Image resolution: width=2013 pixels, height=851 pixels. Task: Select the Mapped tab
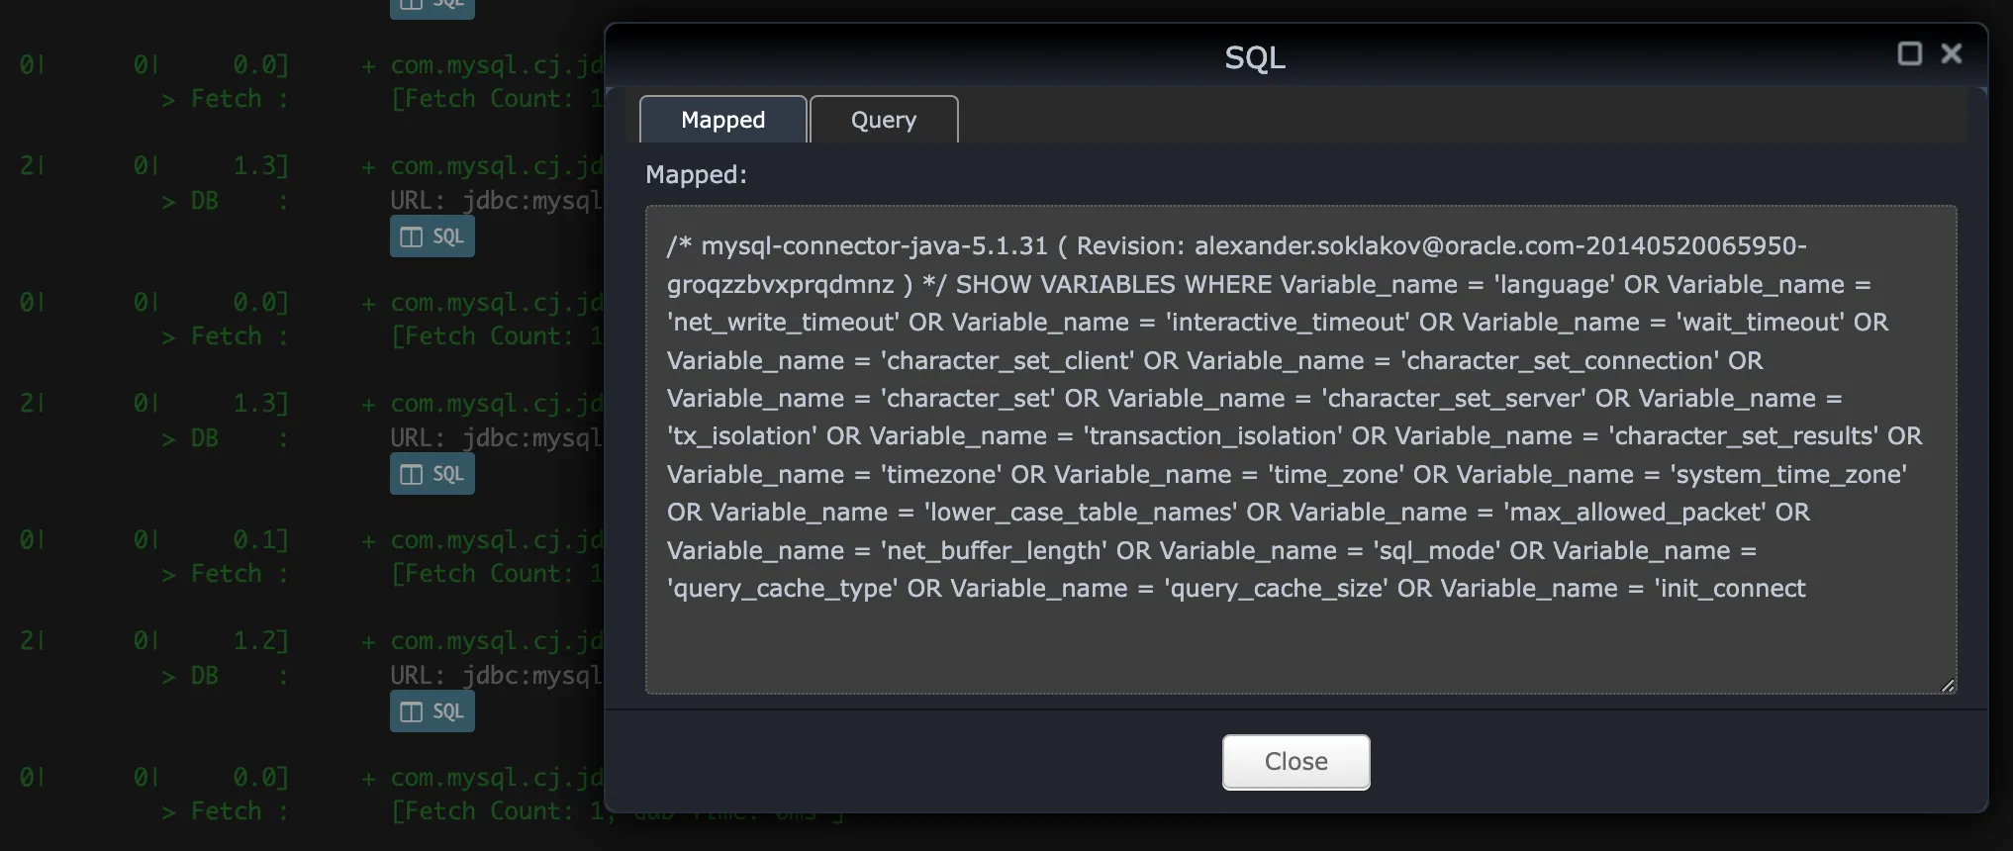(x=722, y=120)
